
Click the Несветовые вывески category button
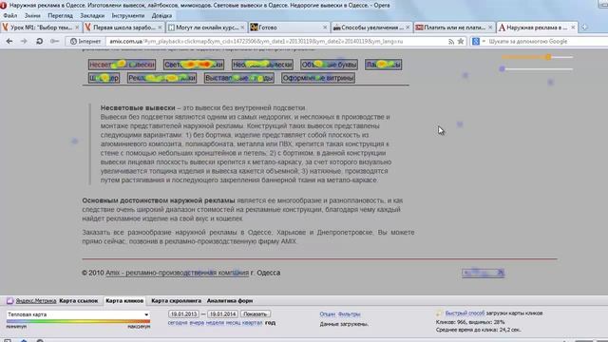click(x=122, y=65)
